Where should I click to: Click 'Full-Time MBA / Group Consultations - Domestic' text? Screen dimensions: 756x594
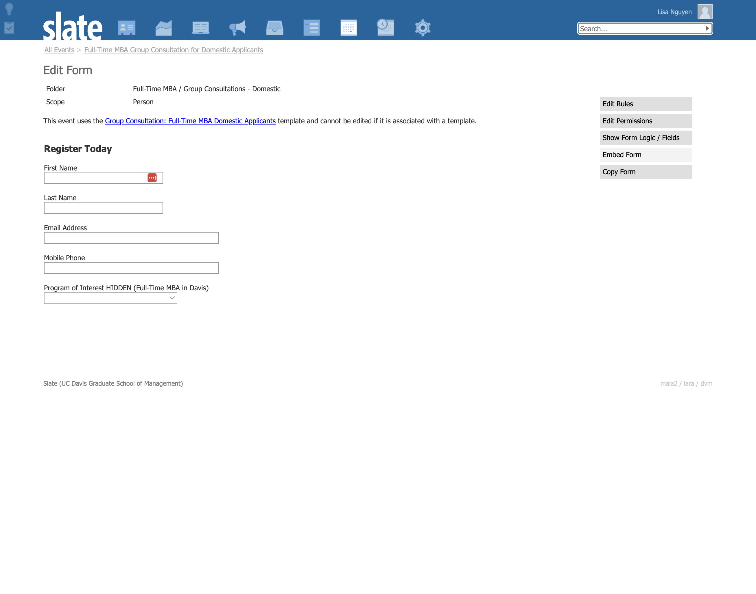click(x=206, y=89)
